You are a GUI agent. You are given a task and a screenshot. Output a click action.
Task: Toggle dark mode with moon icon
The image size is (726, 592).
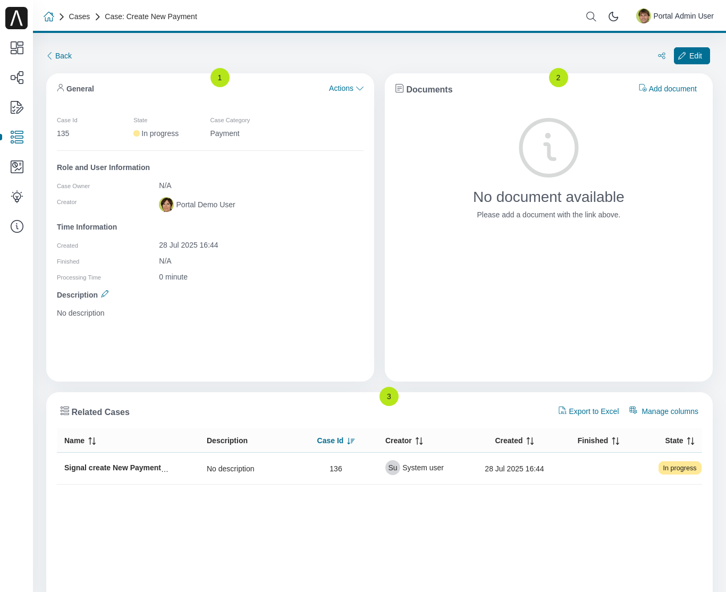click(613, 16)
